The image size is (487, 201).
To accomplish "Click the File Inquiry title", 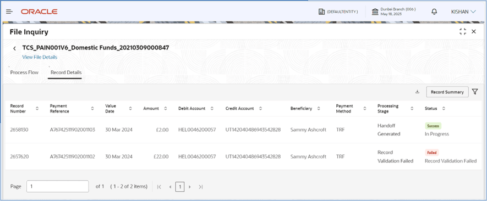I will 29,32.
